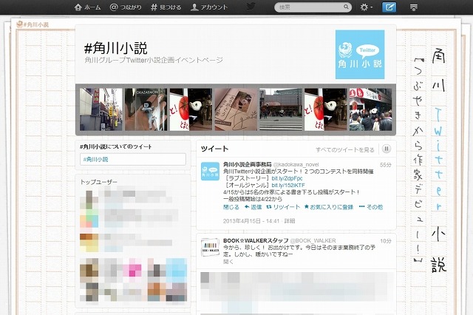Expand BOOK☆WALKER tweet with 開く

pyautogui.click(x=228, y=262)
